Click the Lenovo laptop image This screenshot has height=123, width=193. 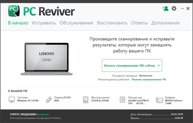pyautogui.click(x=46, y=59)
